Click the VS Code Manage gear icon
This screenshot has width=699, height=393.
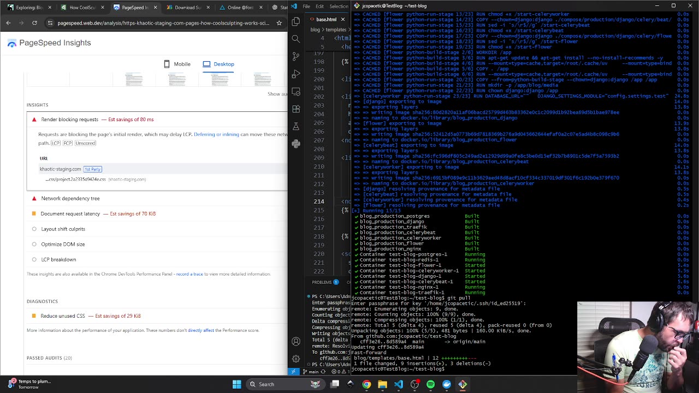coord(296,359)
